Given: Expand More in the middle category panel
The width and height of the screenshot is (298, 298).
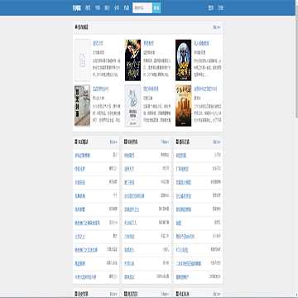Looking at the screenshot, I should point(165,142).
